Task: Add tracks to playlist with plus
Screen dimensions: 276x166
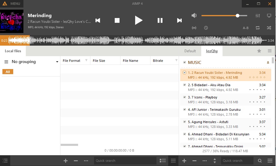Action: [x=184, y=161]
